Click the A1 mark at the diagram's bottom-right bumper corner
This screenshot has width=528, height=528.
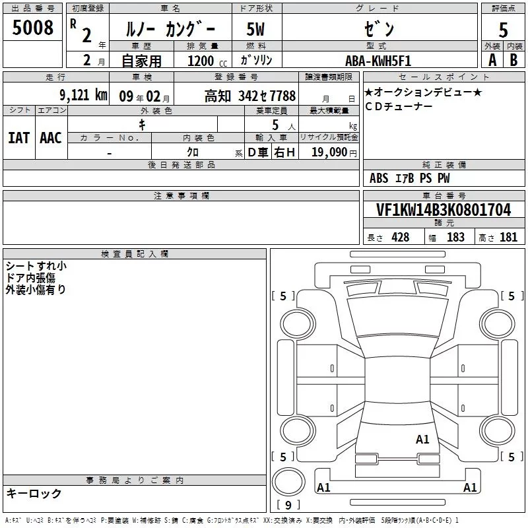(470, 487)
